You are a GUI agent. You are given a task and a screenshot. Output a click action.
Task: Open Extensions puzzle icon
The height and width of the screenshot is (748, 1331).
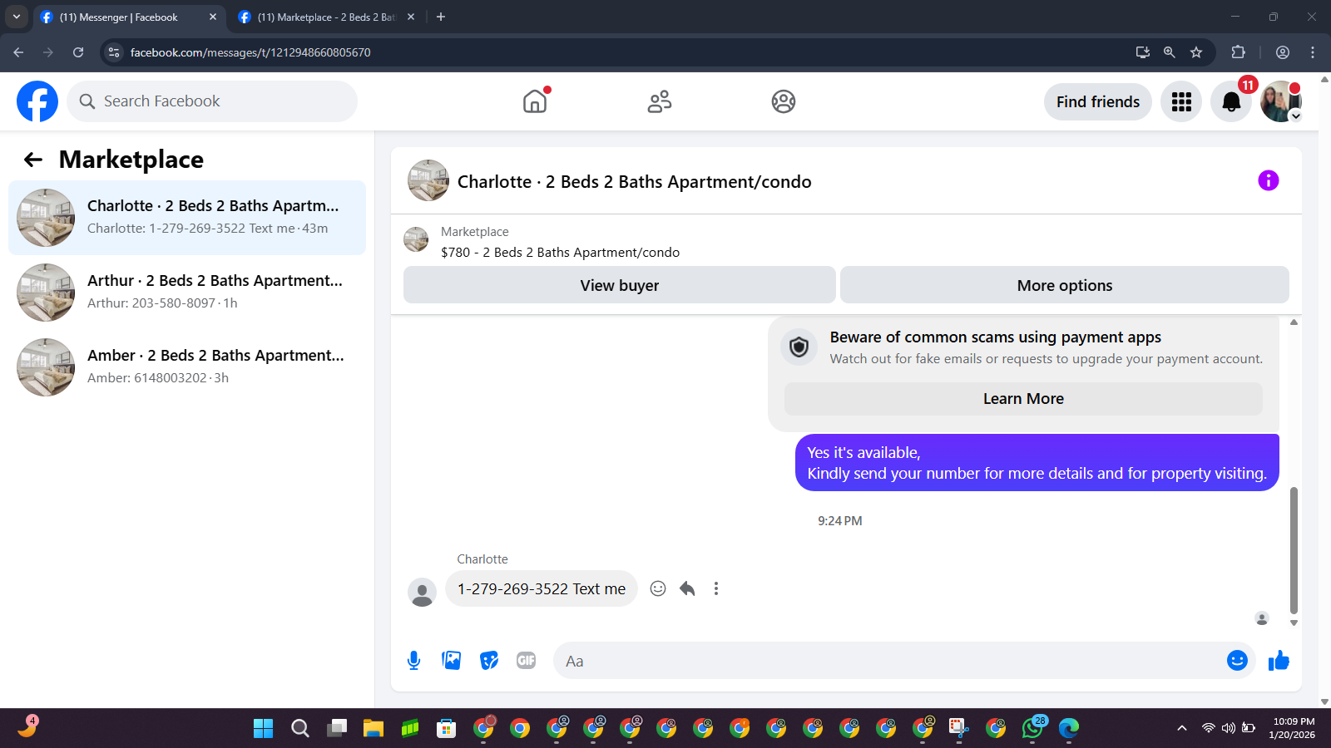(1238, 52)
